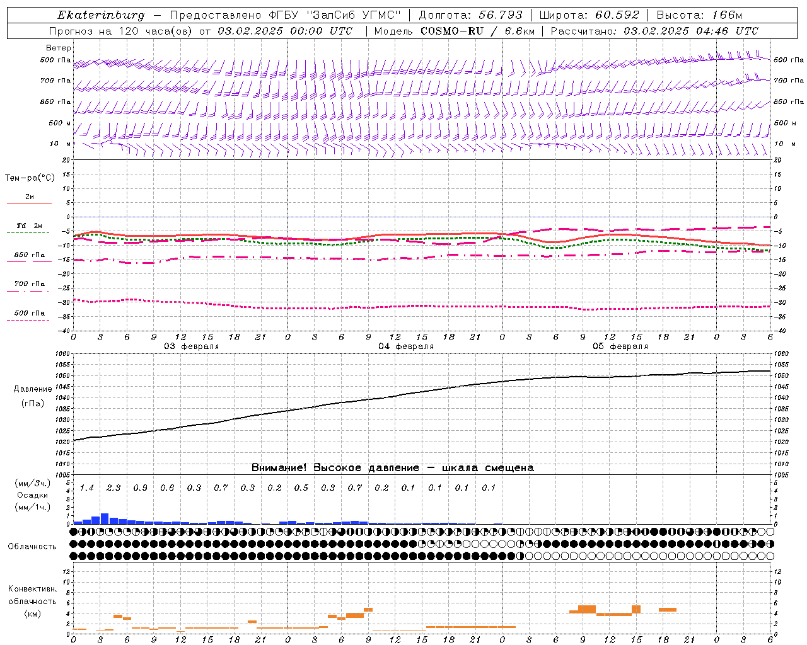
Task: Click the "Конвективн." convective cloud label
Action: click(33, 589)
